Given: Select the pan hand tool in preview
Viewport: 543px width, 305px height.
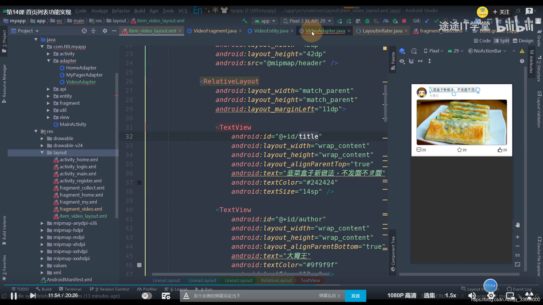Looking at the screenshot, I should click(518, 225).
